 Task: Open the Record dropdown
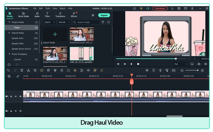[x=64, y=22]
